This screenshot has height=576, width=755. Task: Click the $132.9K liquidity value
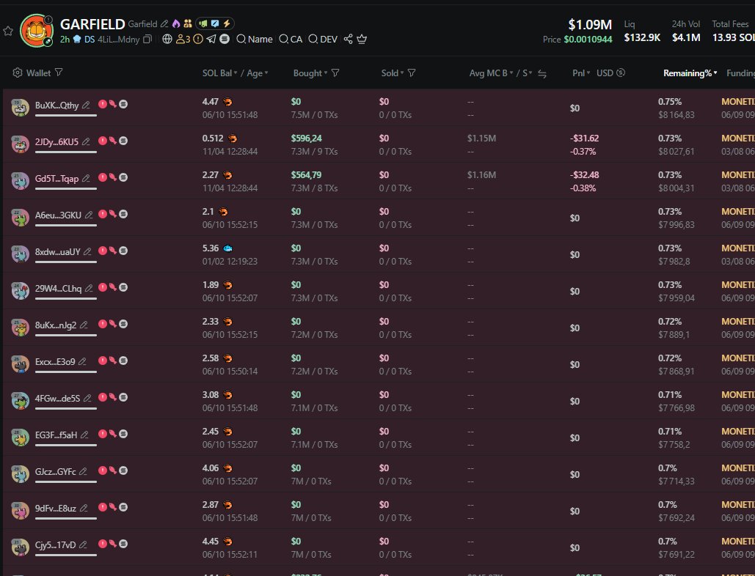click(x=642, y=37)
